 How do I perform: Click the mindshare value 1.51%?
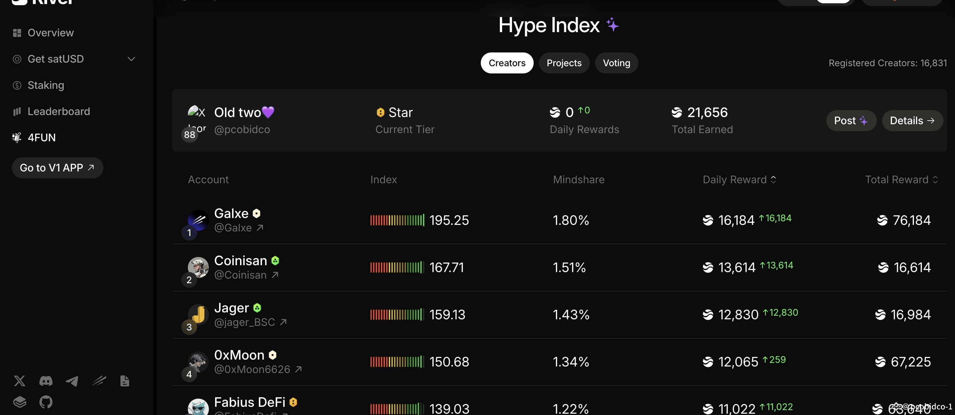(x=569, y=267)
